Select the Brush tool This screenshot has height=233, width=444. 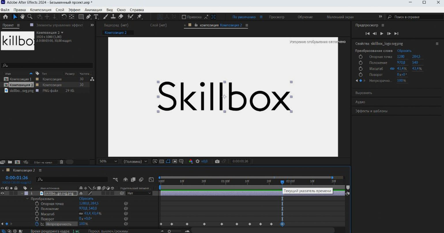[x=106, y=17]
